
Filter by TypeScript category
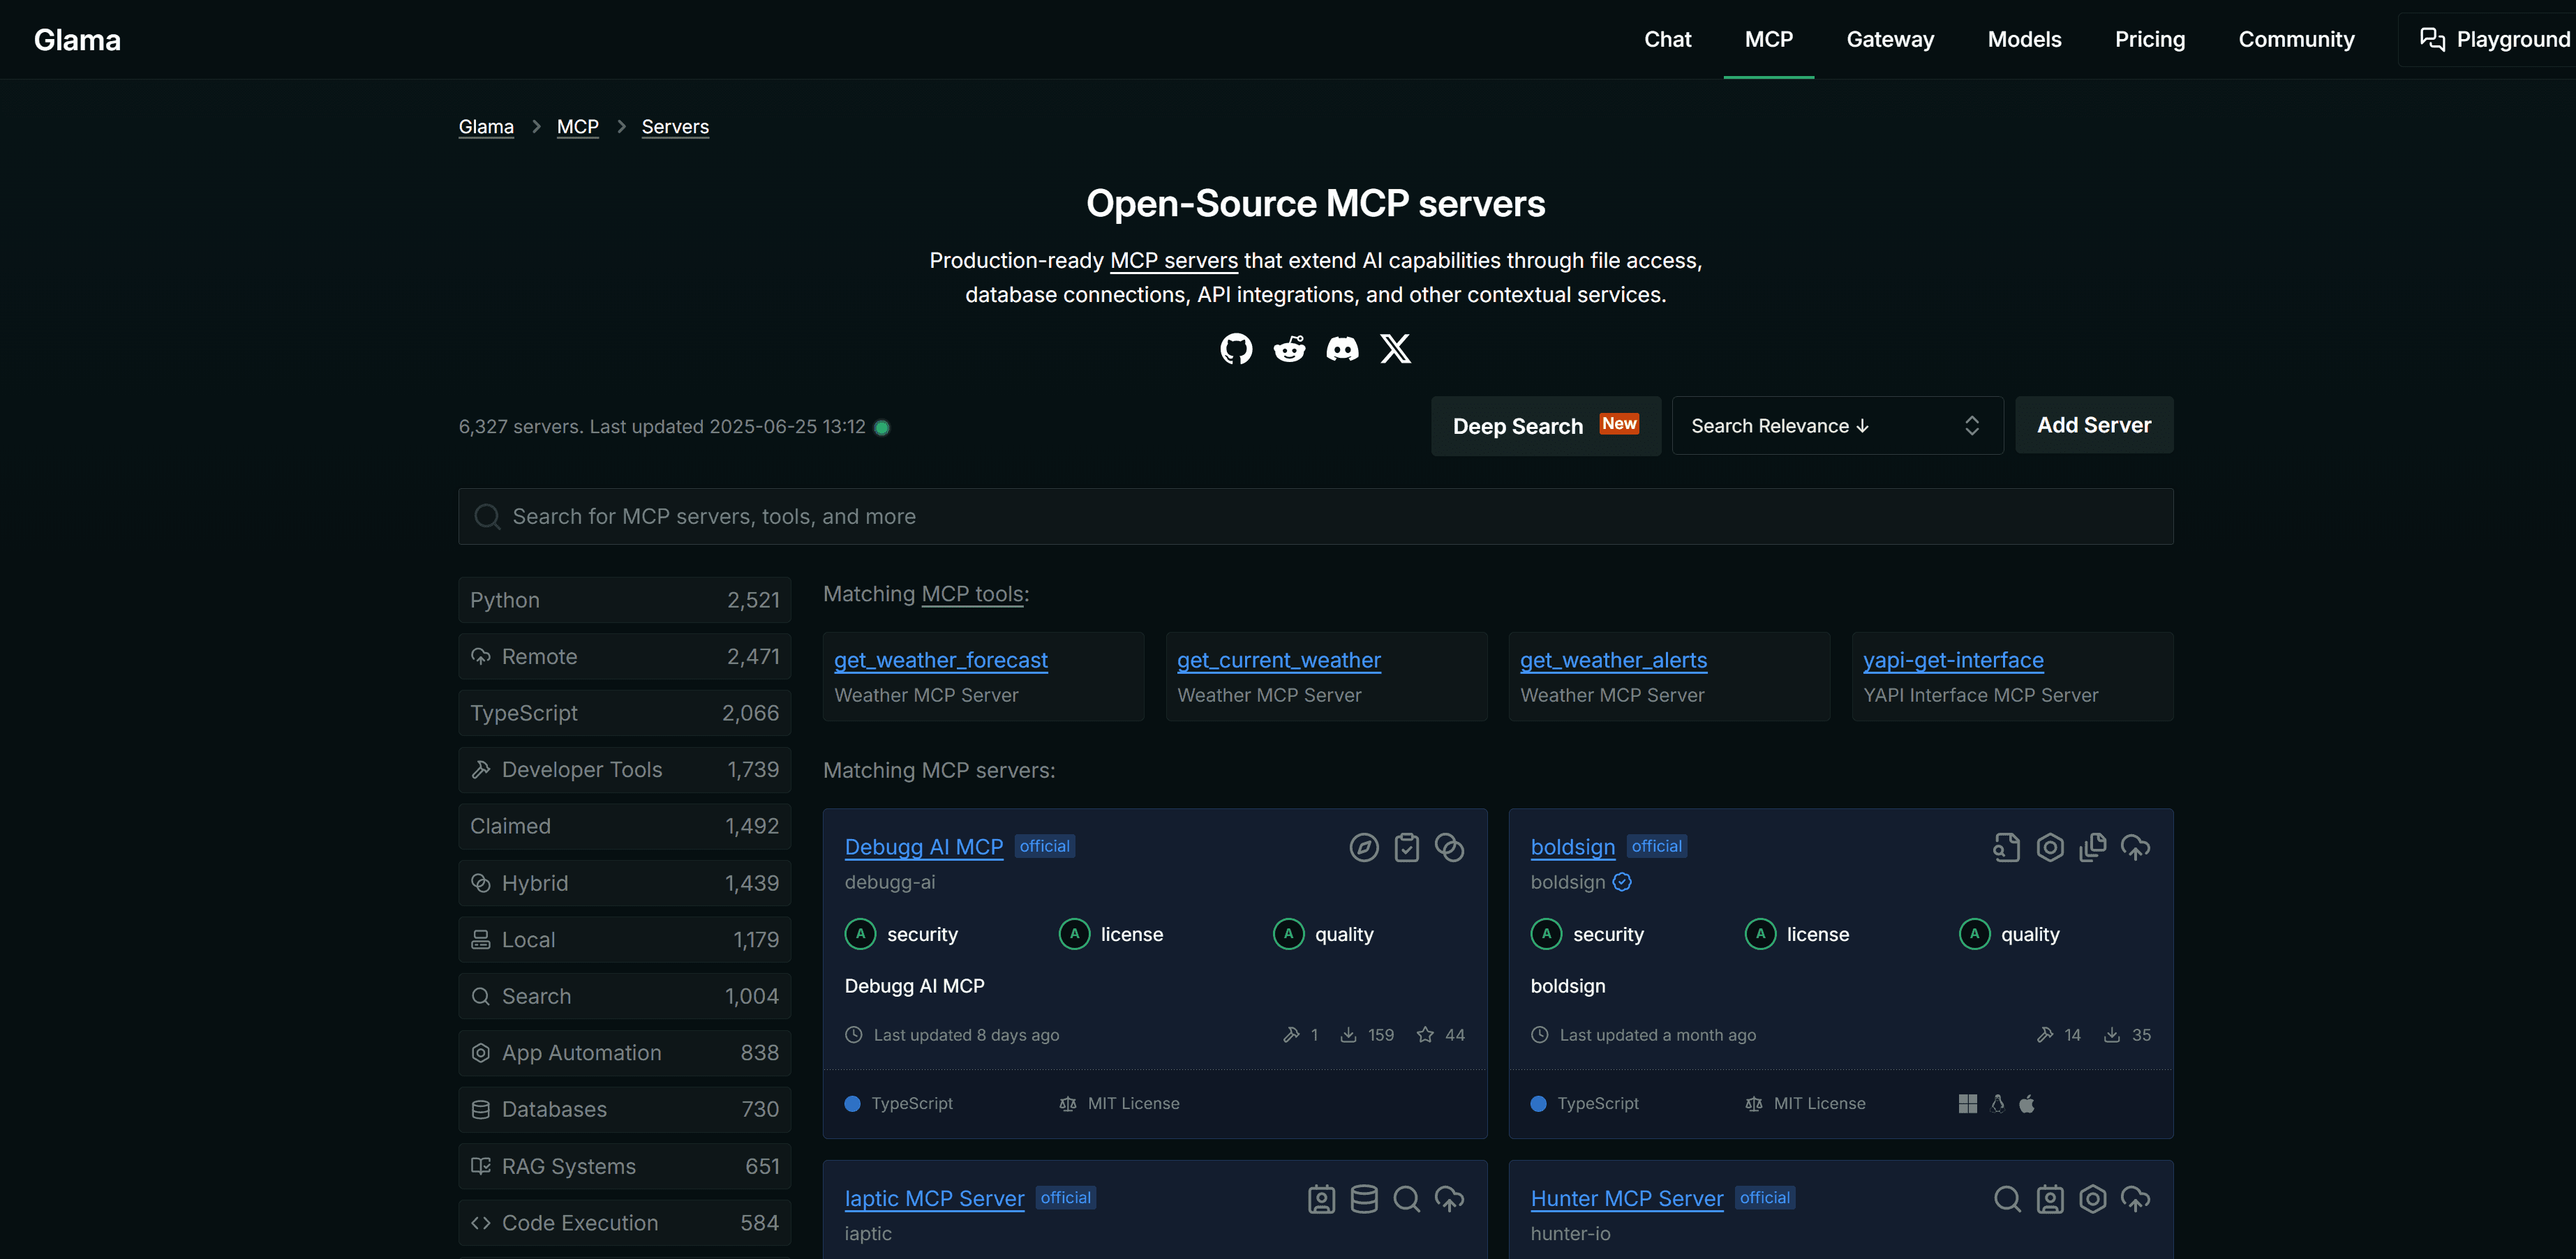click(624, 714)
